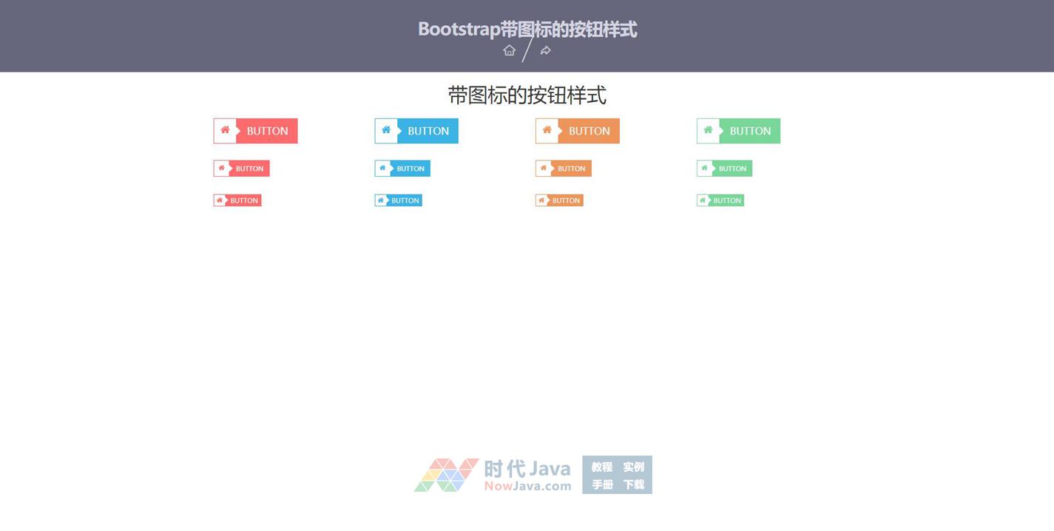Click the smallest red BUTTON
This screenshot has height=531, width=1054.
[x=237, y=200]
